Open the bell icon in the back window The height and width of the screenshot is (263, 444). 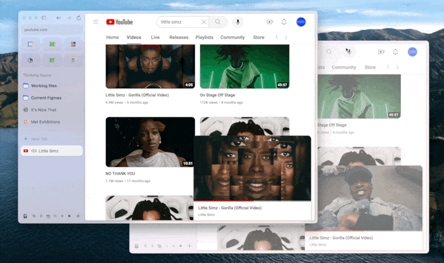(395, 52)
